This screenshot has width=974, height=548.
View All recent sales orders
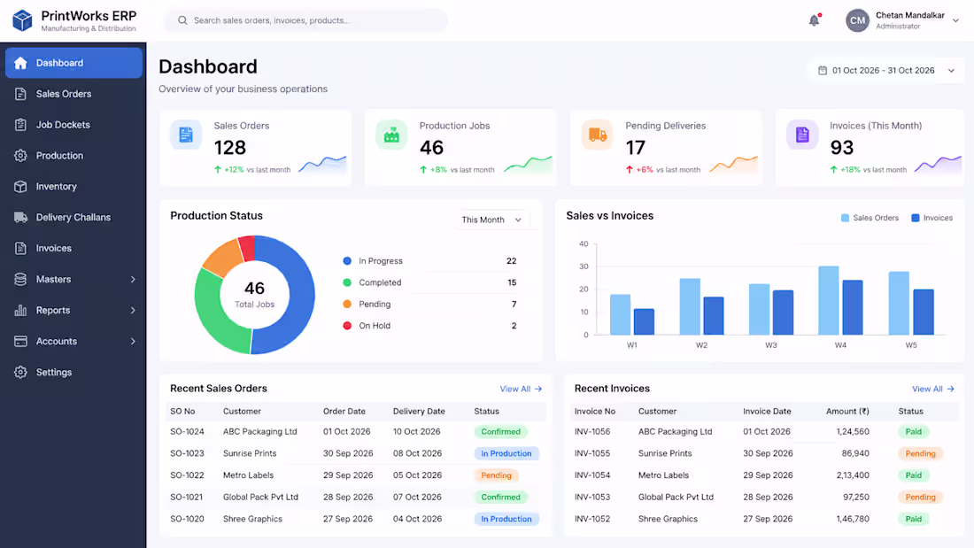[x=521, y=389]
